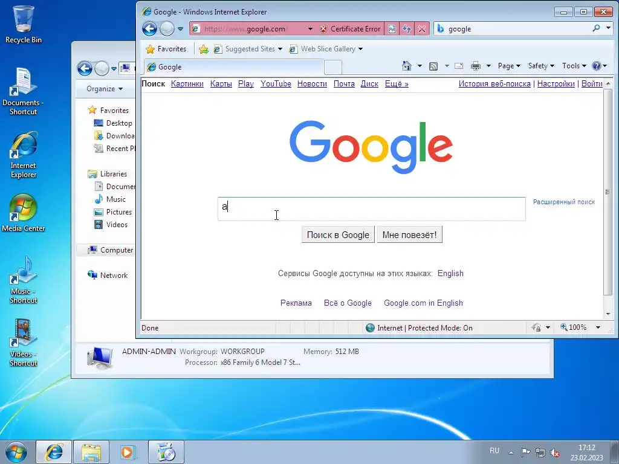Click into the Google search box
Viewport: 619px width, 464px height.
point(372,208)
